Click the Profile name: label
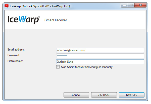The height and width of the screenshot is (104, 151). click(15, 61)
